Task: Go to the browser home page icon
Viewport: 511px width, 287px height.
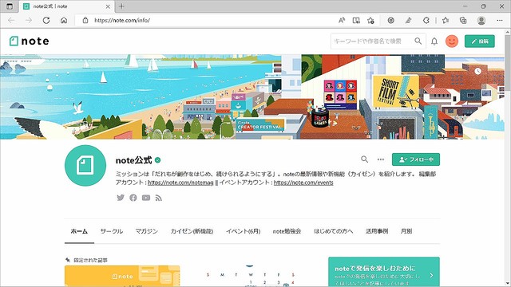Action: pos(64,20)
